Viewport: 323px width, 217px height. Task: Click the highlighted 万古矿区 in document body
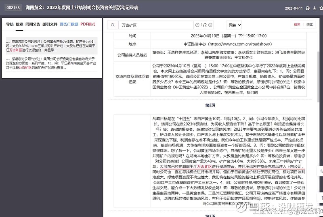(205, 166)
